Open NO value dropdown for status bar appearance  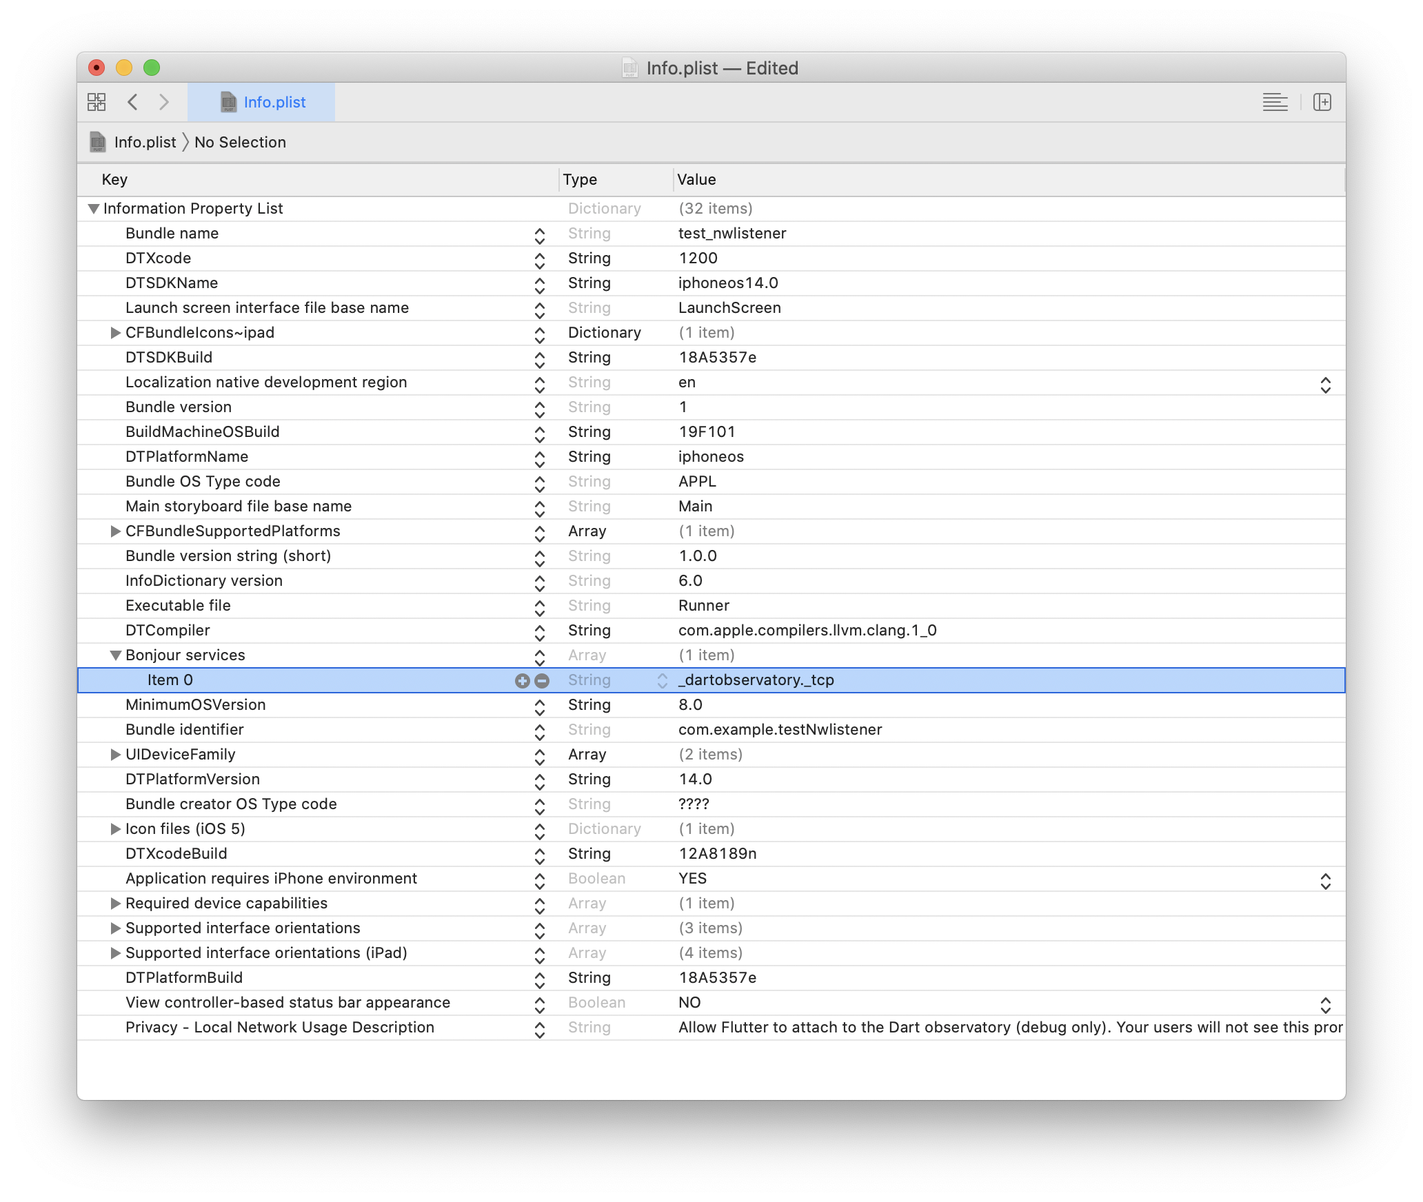(1325, 1005)
